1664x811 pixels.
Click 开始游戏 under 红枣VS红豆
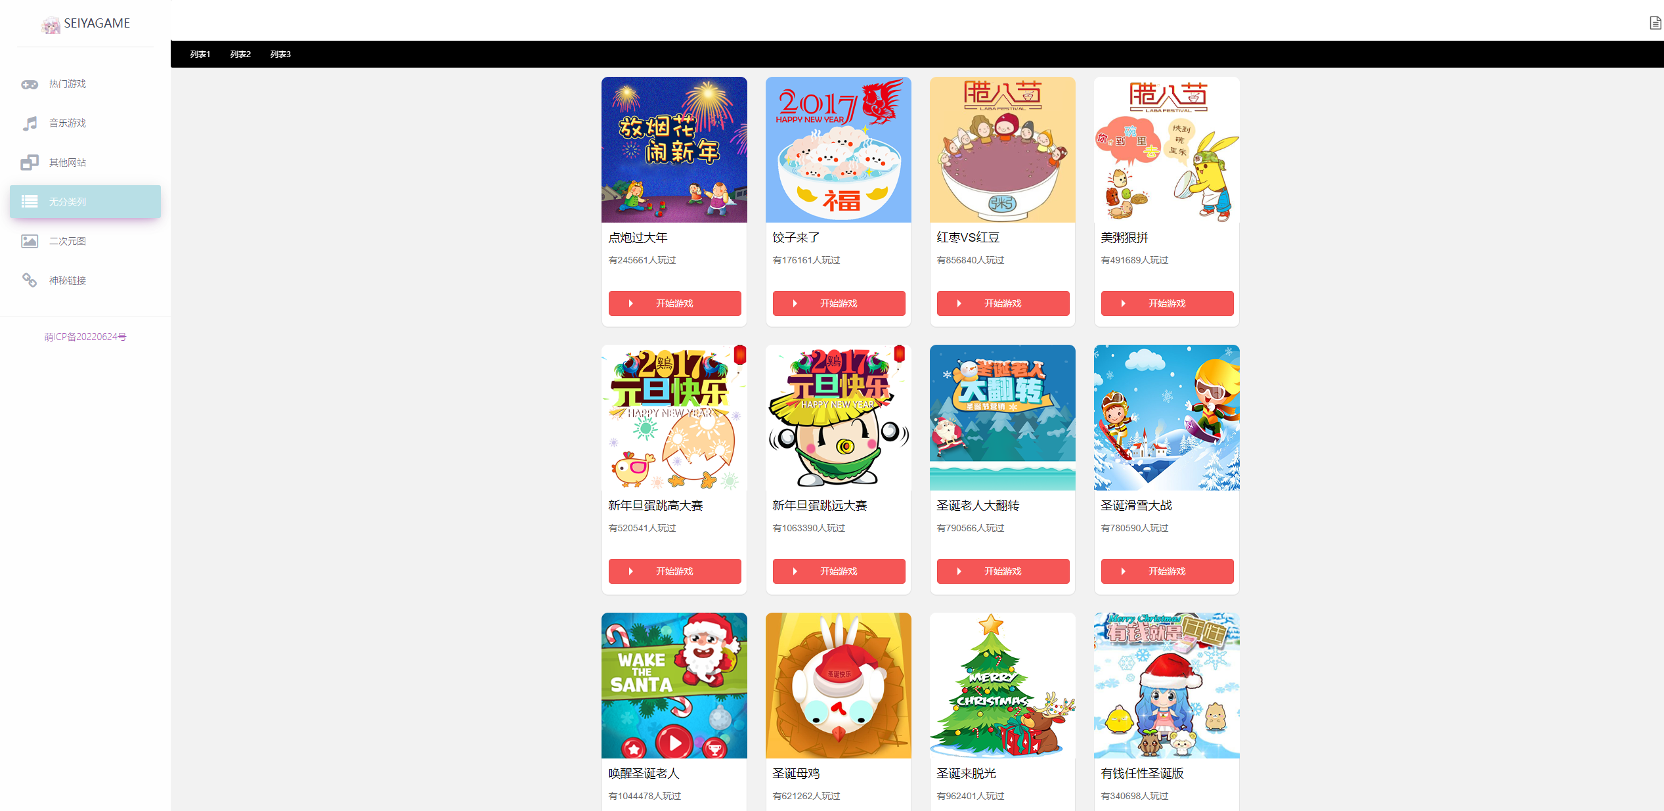[x=1003, y=303]
